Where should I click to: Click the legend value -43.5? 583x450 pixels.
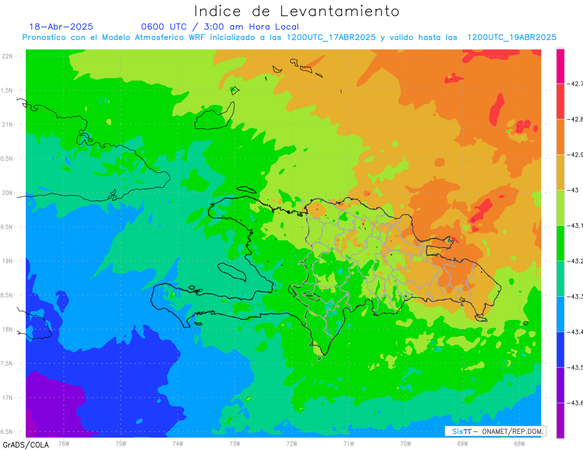point(575,367)
